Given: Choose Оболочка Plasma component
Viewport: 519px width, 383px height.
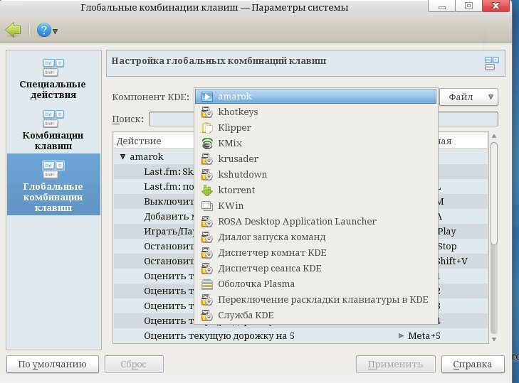Looking at the screenshot, I should (316, 284).
